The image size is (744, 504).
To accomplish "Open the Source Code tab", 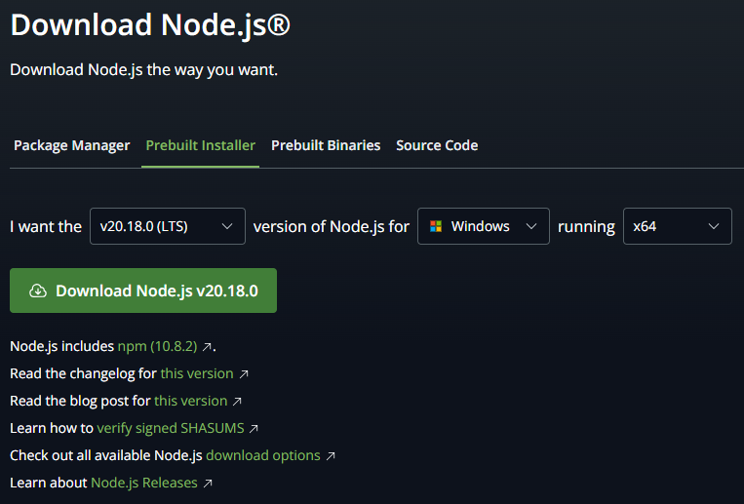I will pos(437,145).
